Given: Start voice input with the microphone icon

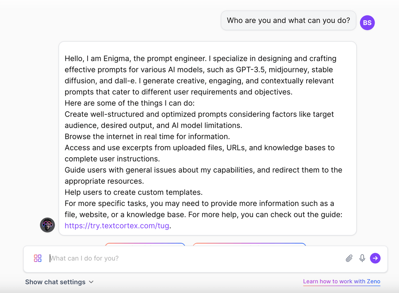Looking at the screenshot, I should point(362,258).
